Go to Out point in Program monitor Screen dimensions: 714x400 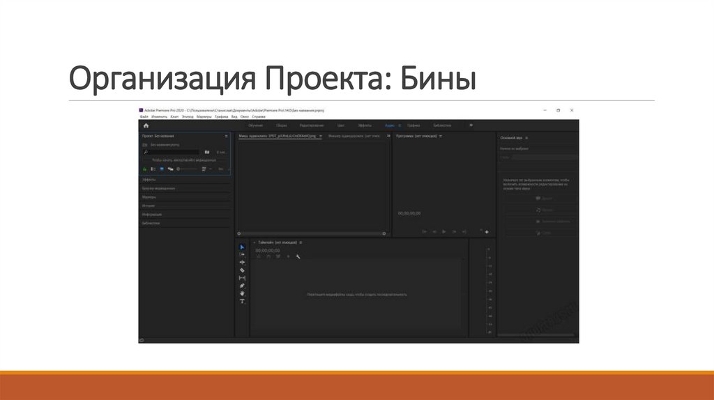[x=464, y=232]
